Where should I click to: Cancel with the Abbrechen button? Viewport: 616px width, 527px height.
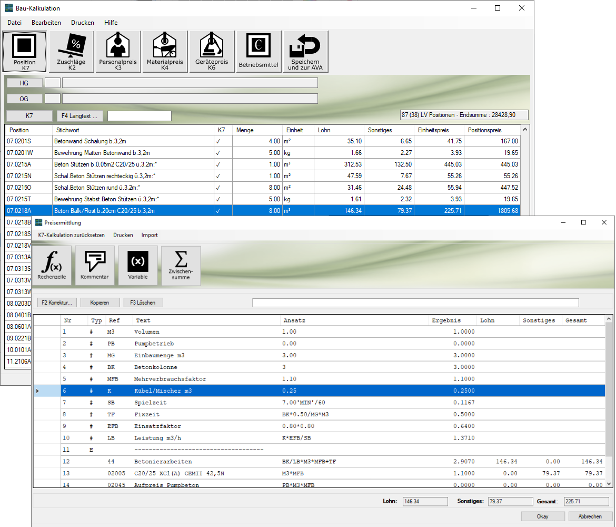coord(590,516)
